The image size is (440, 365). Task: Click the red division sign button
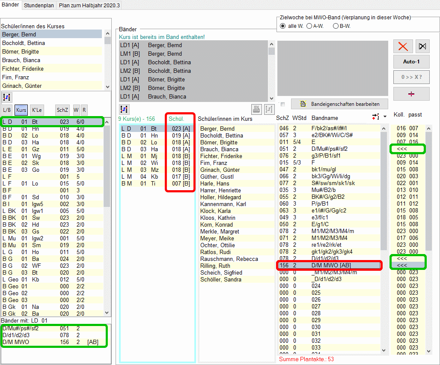pyautogui.click(x=411, y=94)
